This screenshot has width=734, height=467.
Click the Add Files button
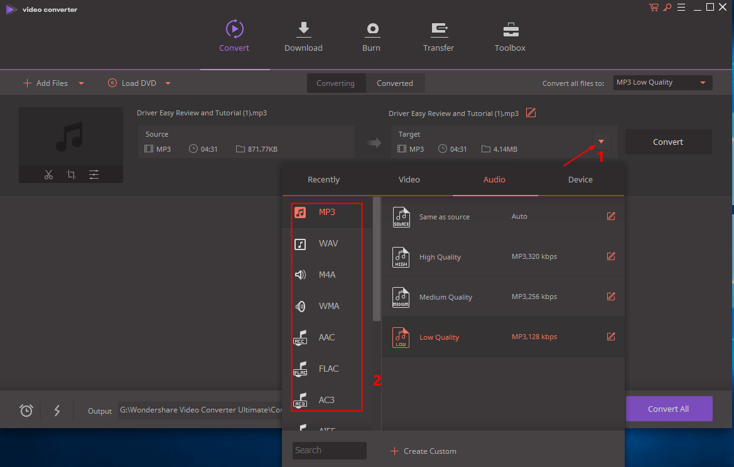(x=45, y=83)
